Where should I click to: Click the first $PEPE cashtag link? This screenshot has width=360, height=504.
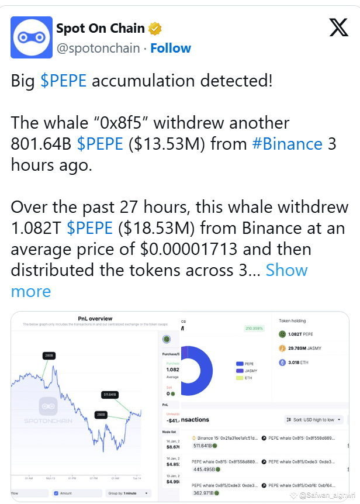coord(63,81)
